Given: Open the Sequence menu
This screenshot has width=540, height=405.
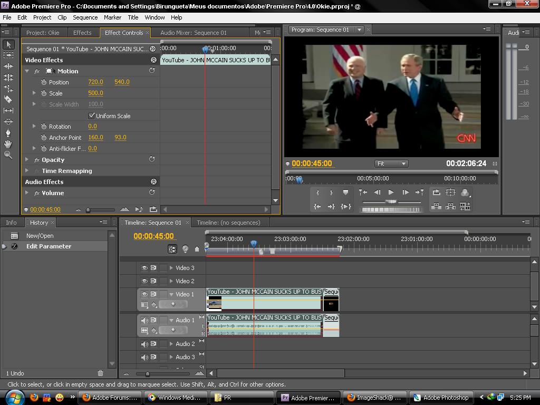Looking at the screenshot, I should pos(85,17).
